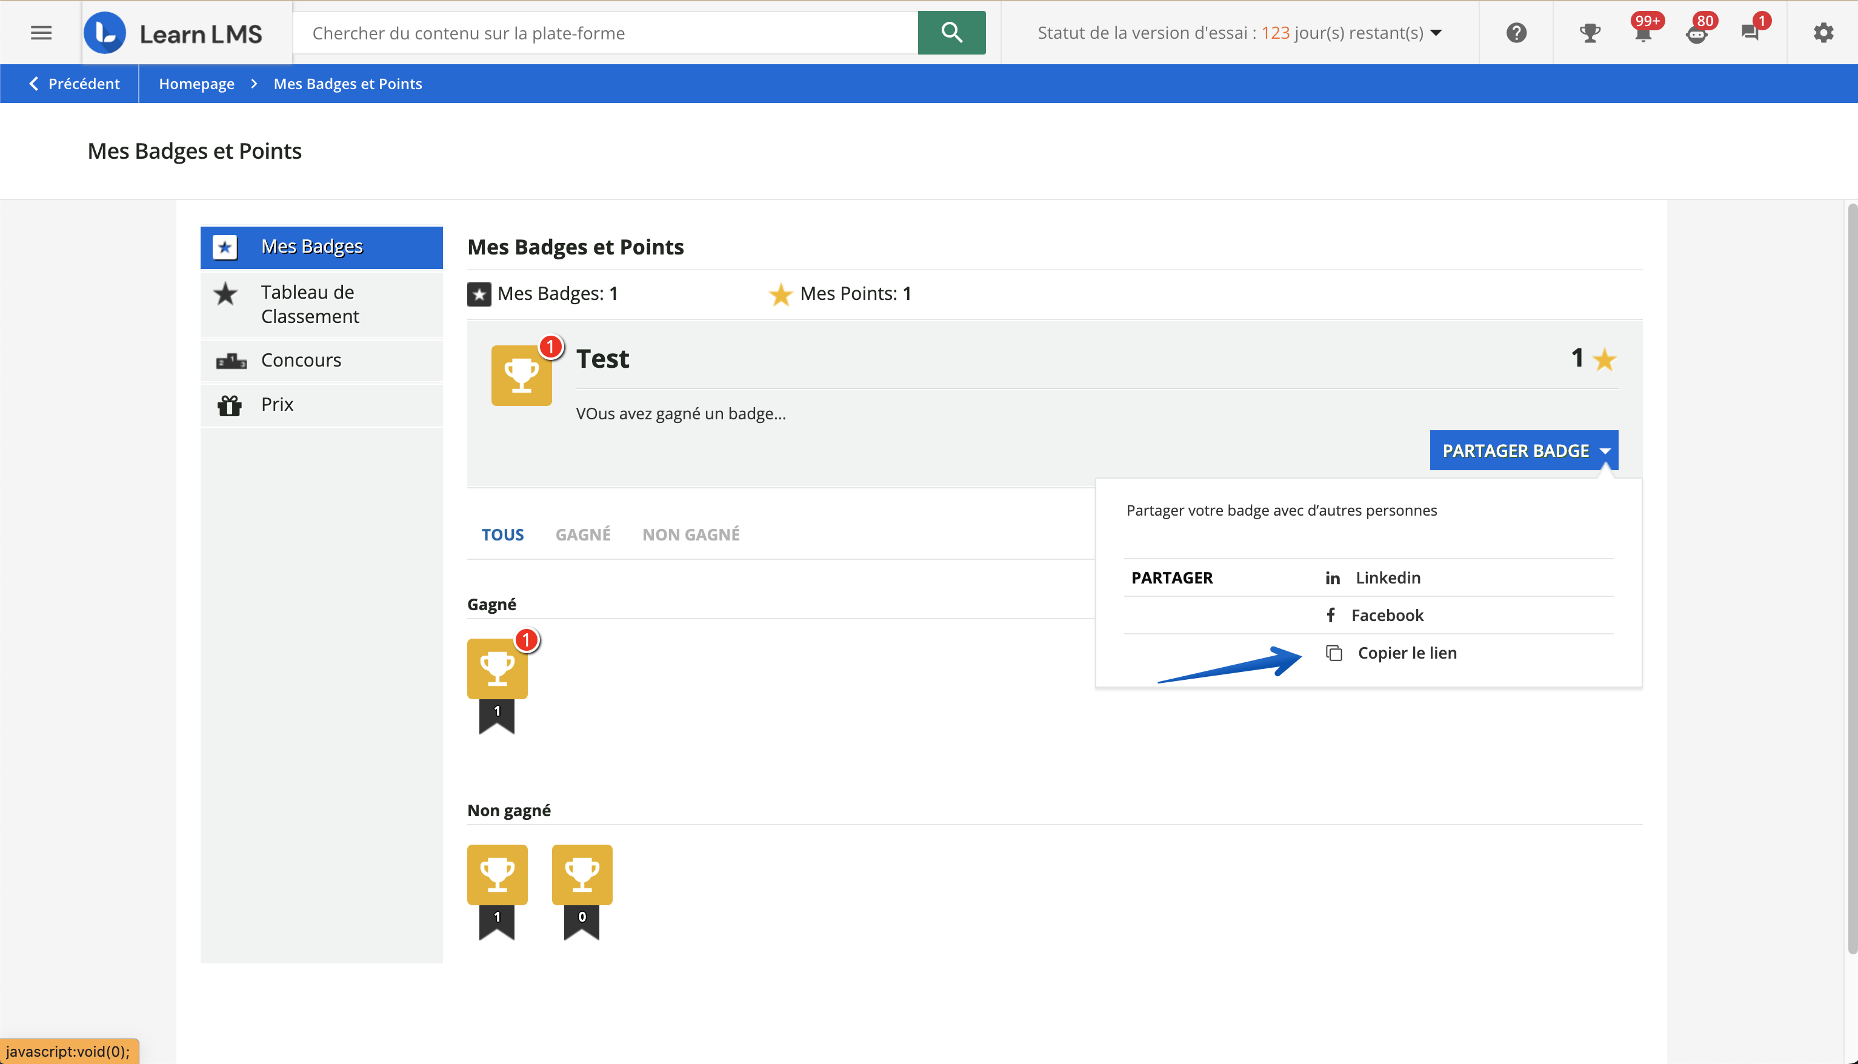This screenshot has height=1064, width=1858.
Task: Open Prix menu item
Action: 321,405
